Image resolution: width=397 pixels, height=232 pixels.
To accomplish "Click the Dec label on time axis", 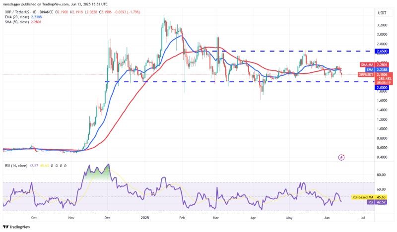I will click(107, 218).
